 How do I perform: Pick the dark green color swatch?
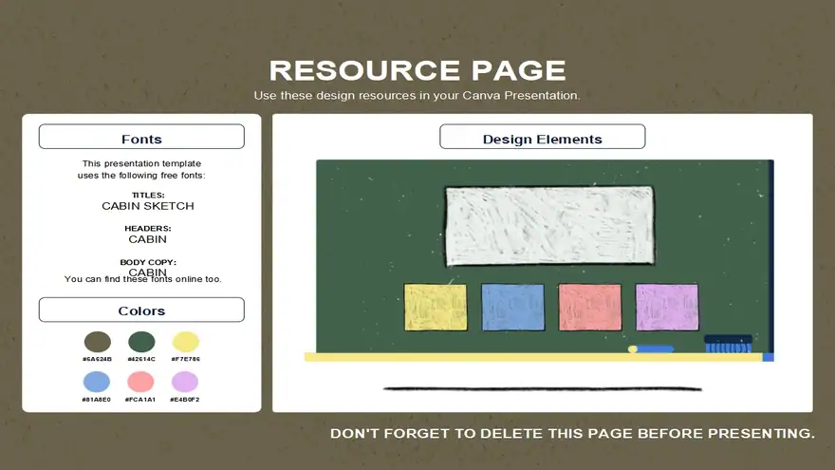coord(141,342)
